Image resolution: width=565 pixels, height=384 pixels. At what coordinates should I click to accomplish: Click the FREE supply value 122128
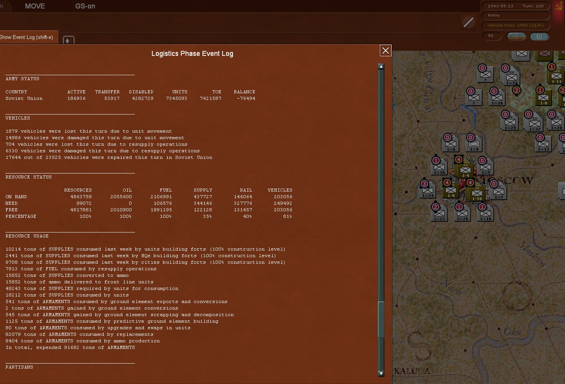pos(203,210)
